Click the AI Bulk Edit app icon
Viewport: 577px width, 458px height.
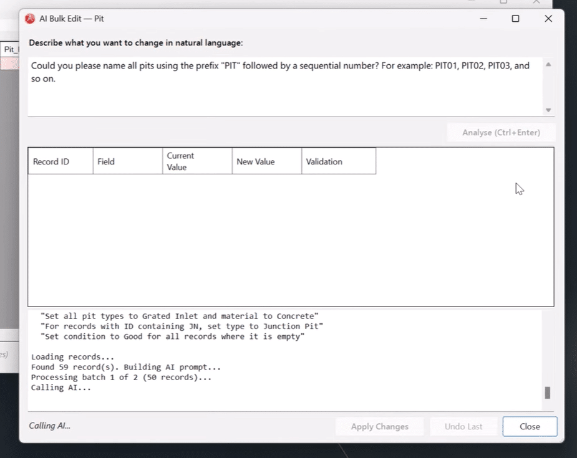[x=30, y=19]
